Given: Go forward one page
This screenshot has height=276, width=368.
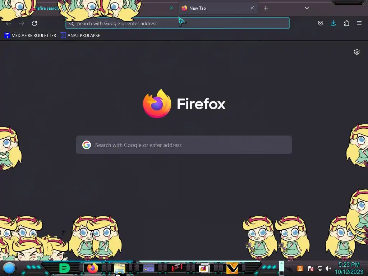Looking at the screenshot, I should 22,23.
